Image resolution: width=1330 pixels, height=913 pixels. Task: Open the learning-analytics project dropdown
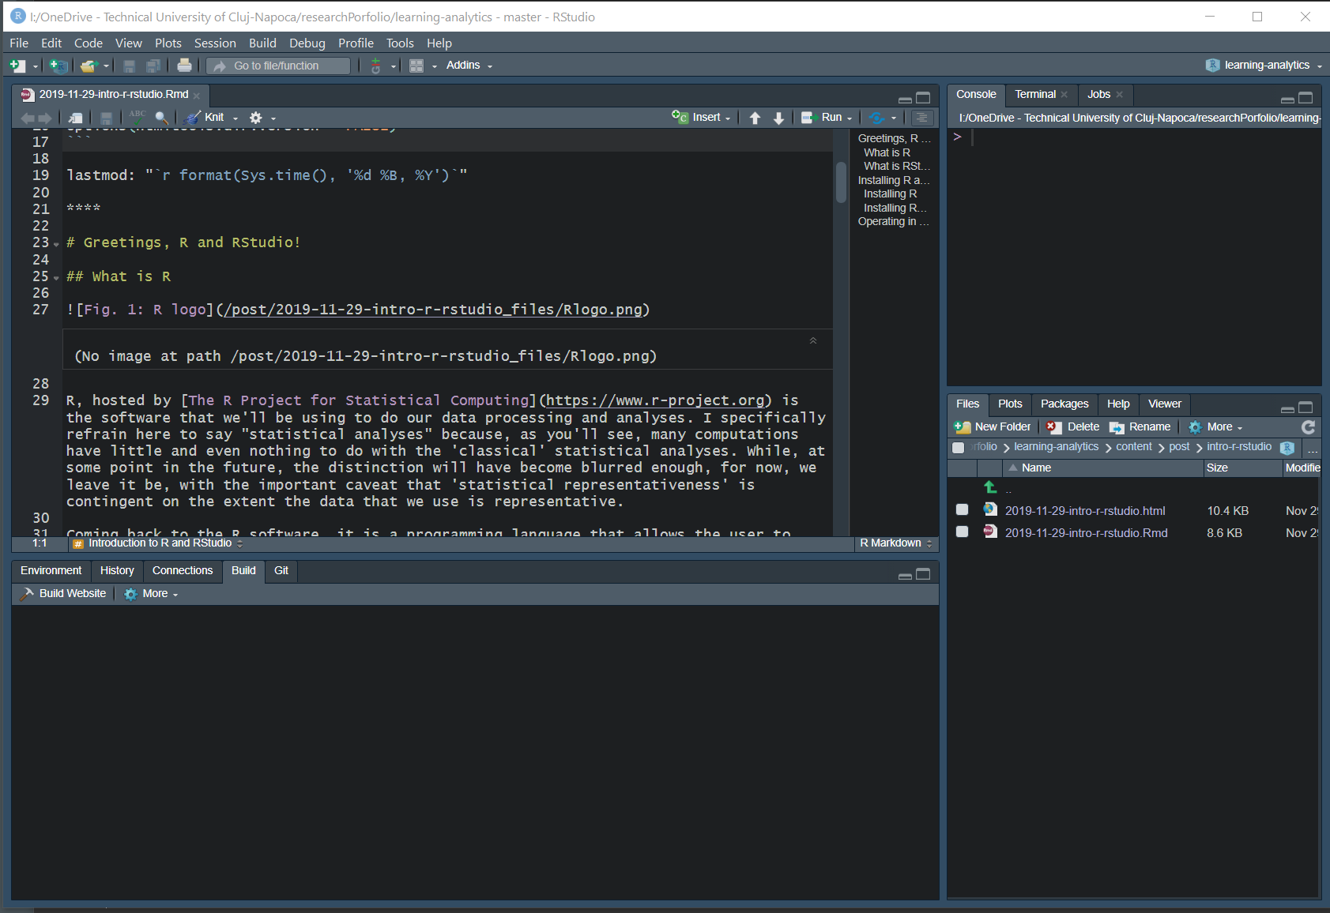click(1264, 66)
